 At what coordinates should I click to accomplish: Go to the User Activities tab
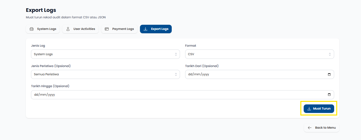pos(81,29)
